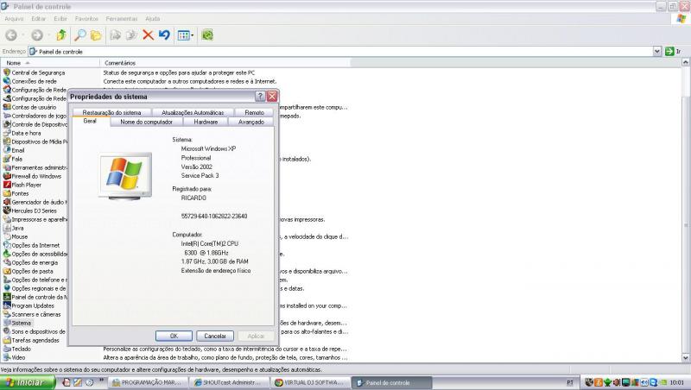Click the red Delete X icon
This screenshot has width=691, height=390.
pyautogui.click(x=148, y=35)
